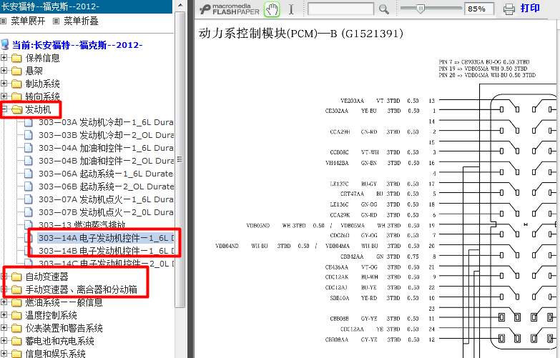Click the 悬架 folder icon
Viewport: 560px width, 358px height.
(16, 71)
